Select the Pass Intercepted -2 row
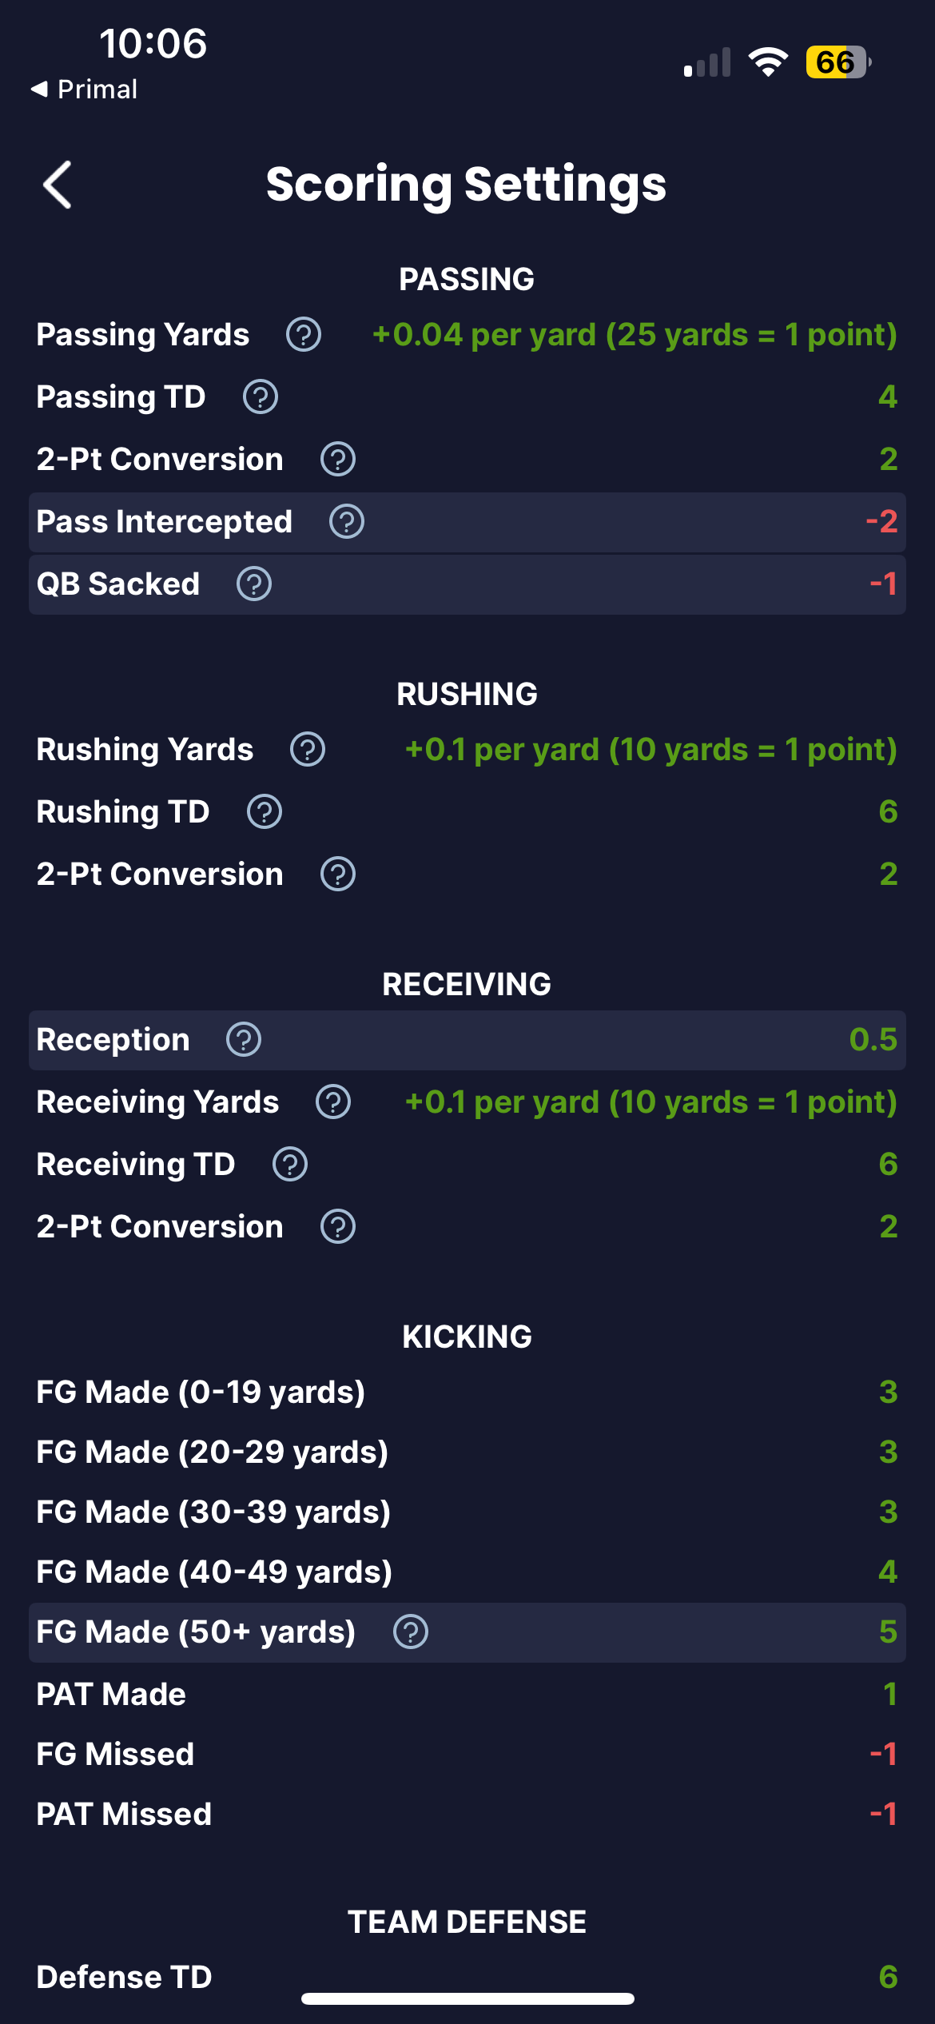Viewport: 935px width, 2024px height. (467, 522)
